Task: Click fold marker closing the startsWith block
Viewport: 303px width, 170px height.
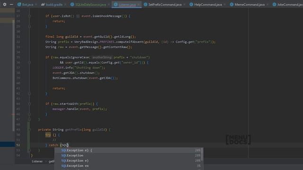Action: coord(29,114)
